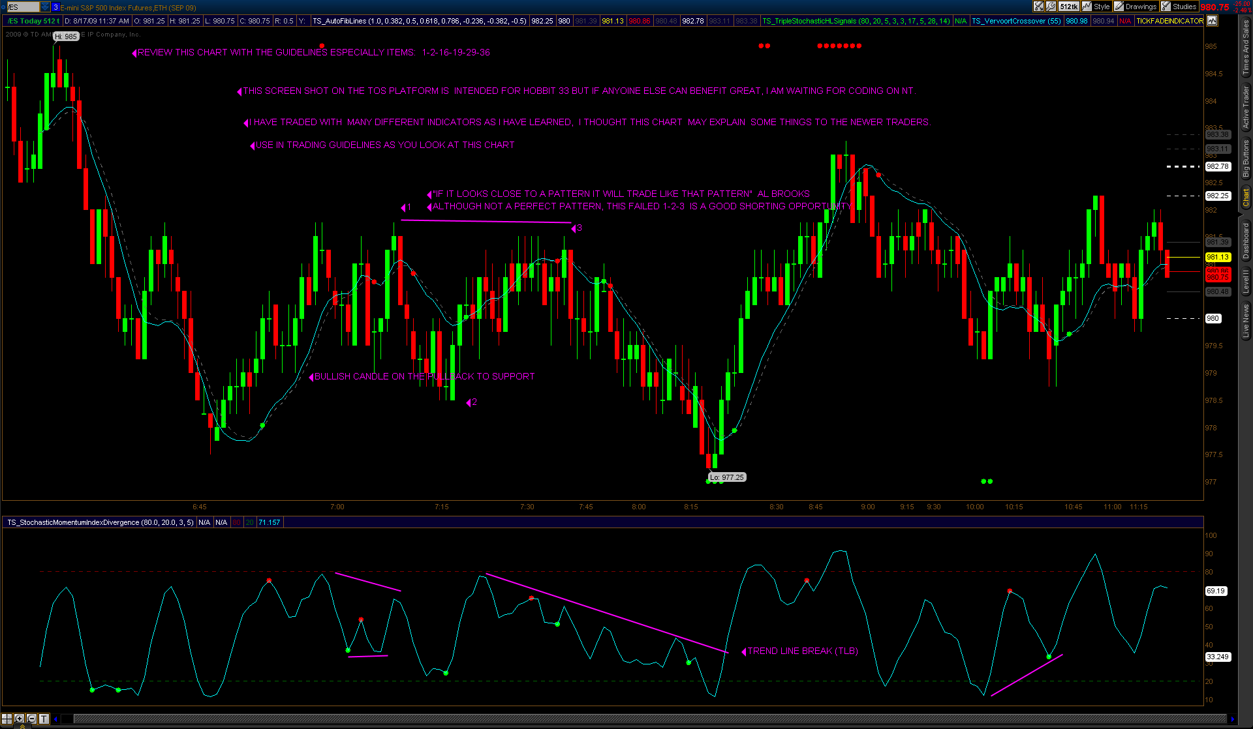Click the D: 8/17/09 11:37 AM cell
This screenshot has height=729, width=1253.
(97, 21)
